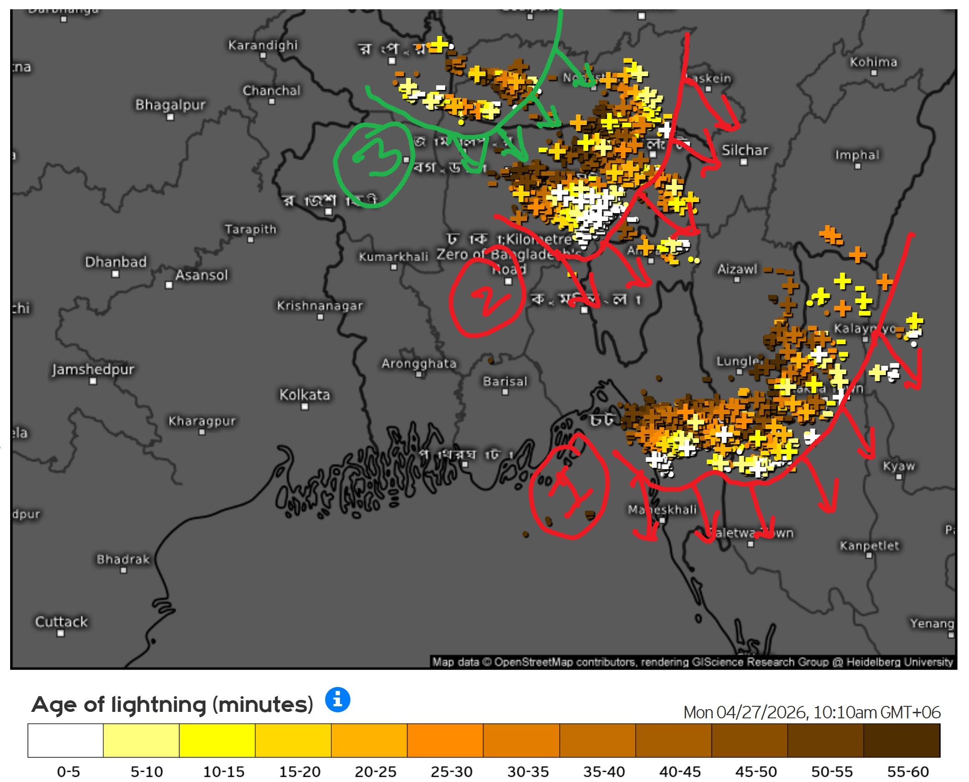Click the Jamshedpur city marker
969x782 pixels.
[93, 381]
